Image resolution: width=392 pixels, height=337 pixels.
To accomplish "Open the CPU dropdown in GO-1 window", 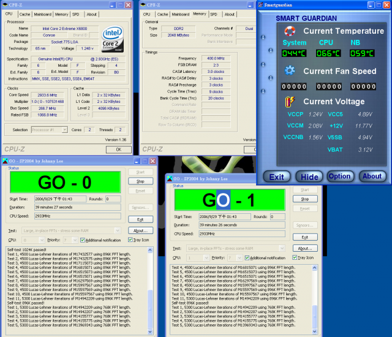I will point(206,258).
